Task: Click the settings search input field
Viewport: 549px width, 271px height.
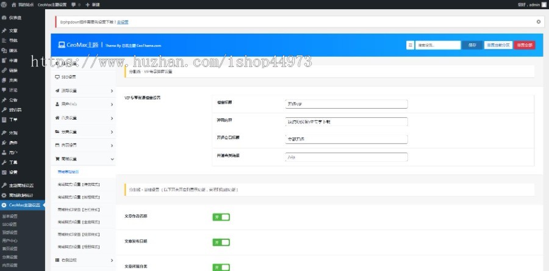Action: tap(437, 45)
